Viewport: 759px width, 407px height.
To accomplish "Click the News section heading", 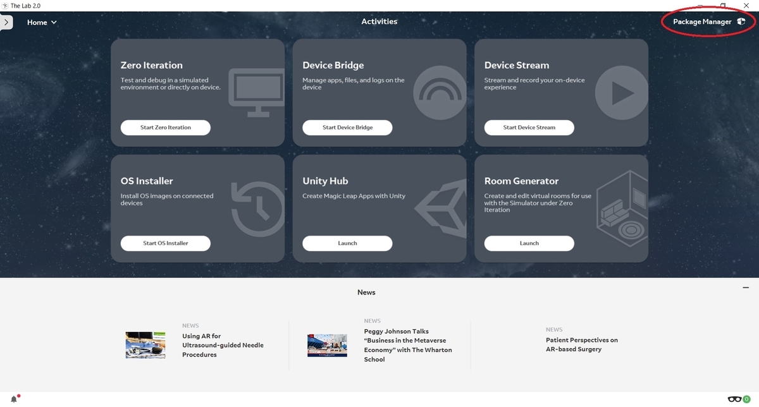I will pyautogui.click(x=366, y=293).
